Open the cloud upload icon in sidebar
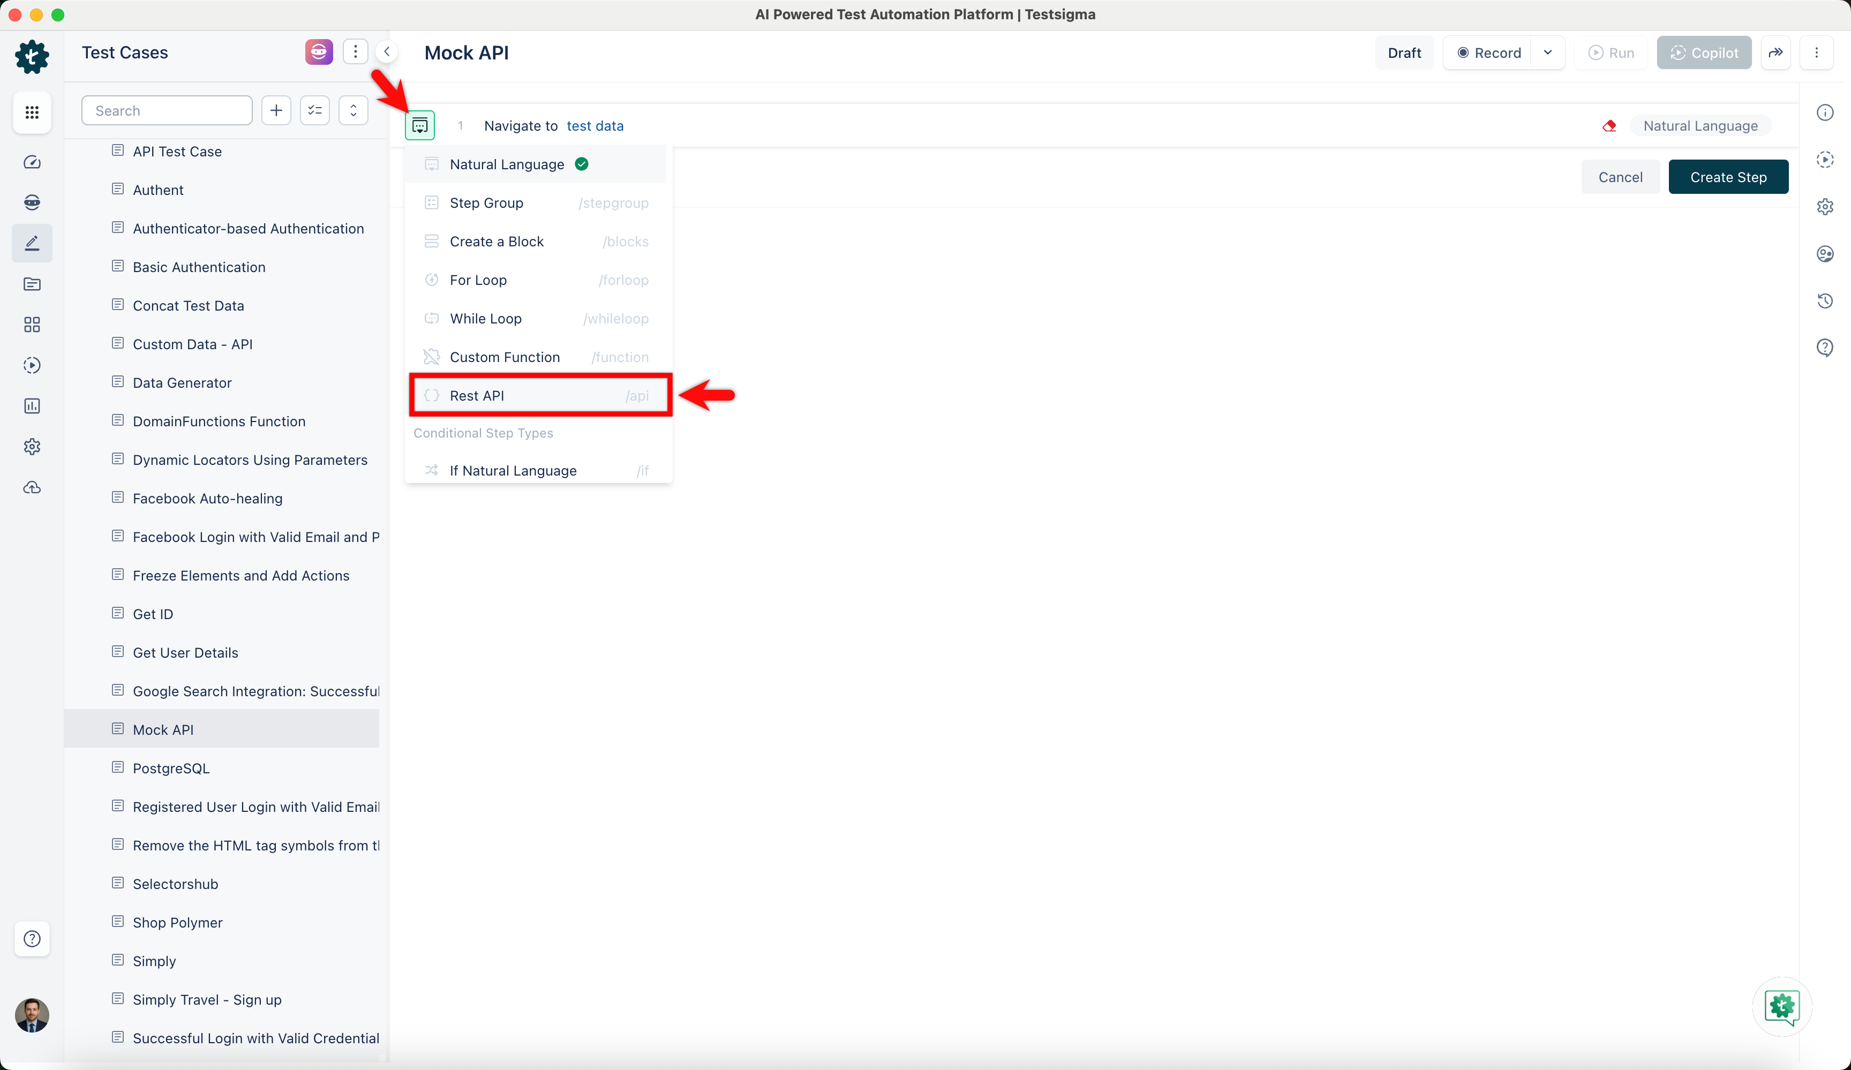The image size is (1851, 1070). coord(32,488)
